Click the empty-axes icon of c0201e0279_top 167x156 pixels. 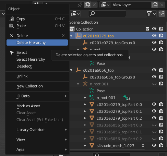(x=78, y=36)
